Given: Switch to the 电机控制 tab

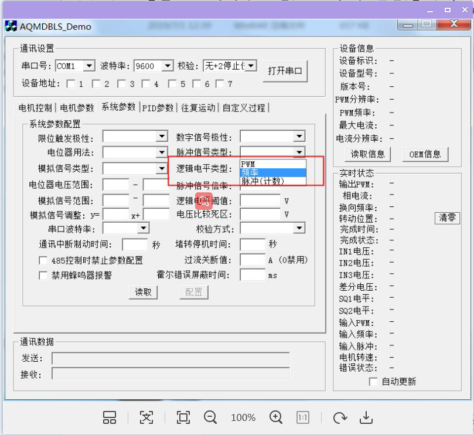Looking at the screenshot, I should click(x=35, y=108).
